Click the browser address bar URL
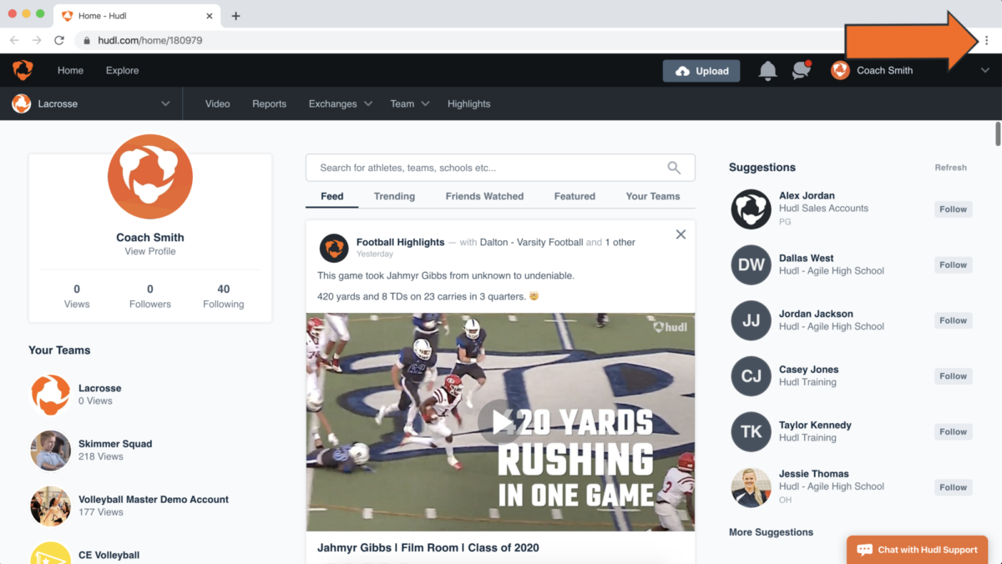 pyautogui.click(x=149, y=40)
